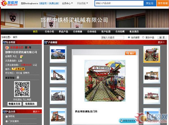Click 更多 link in 产品分类 header

tap(36, 111)
